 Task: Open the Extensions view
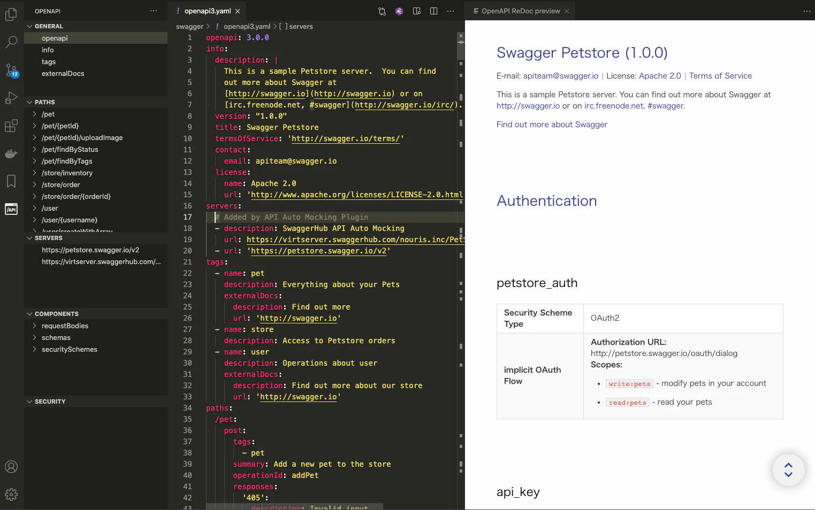[x=11, y=126]
